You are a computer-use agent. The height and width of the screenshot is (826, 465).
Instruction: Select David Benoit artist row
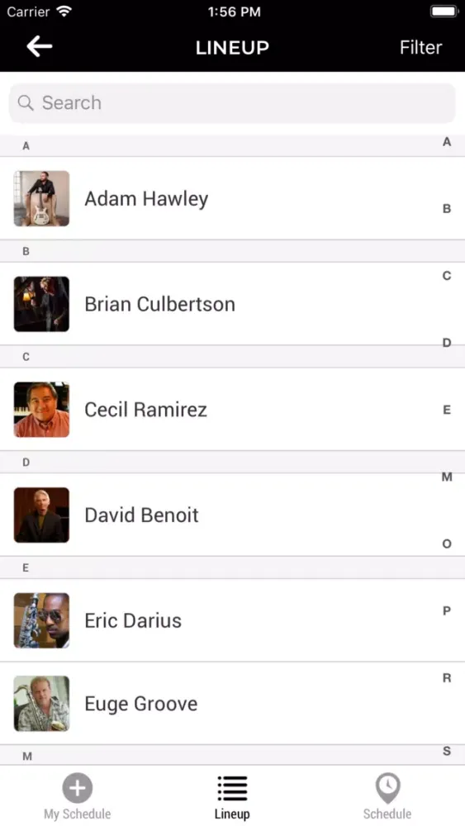click(232, 515)
